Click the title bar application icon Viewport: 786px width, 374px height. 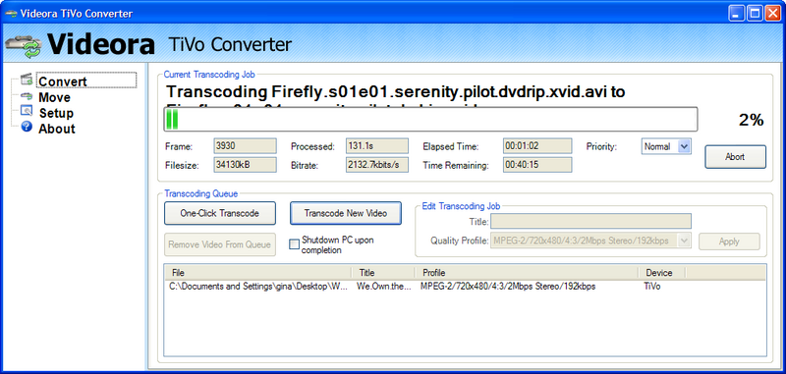[11, 13]
